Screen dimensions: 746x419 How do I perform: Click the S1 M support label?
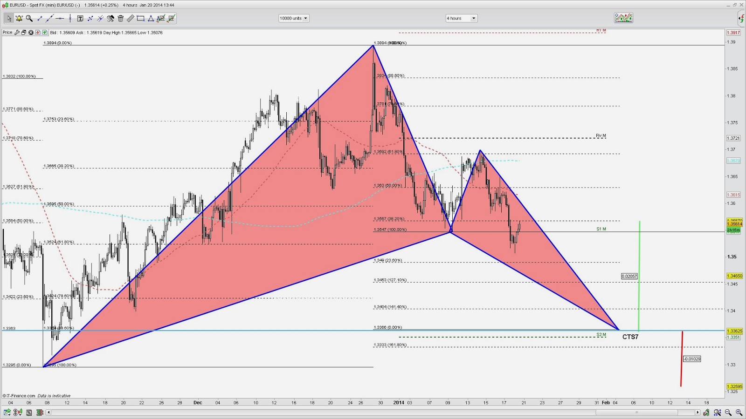[x=601, y=229]
